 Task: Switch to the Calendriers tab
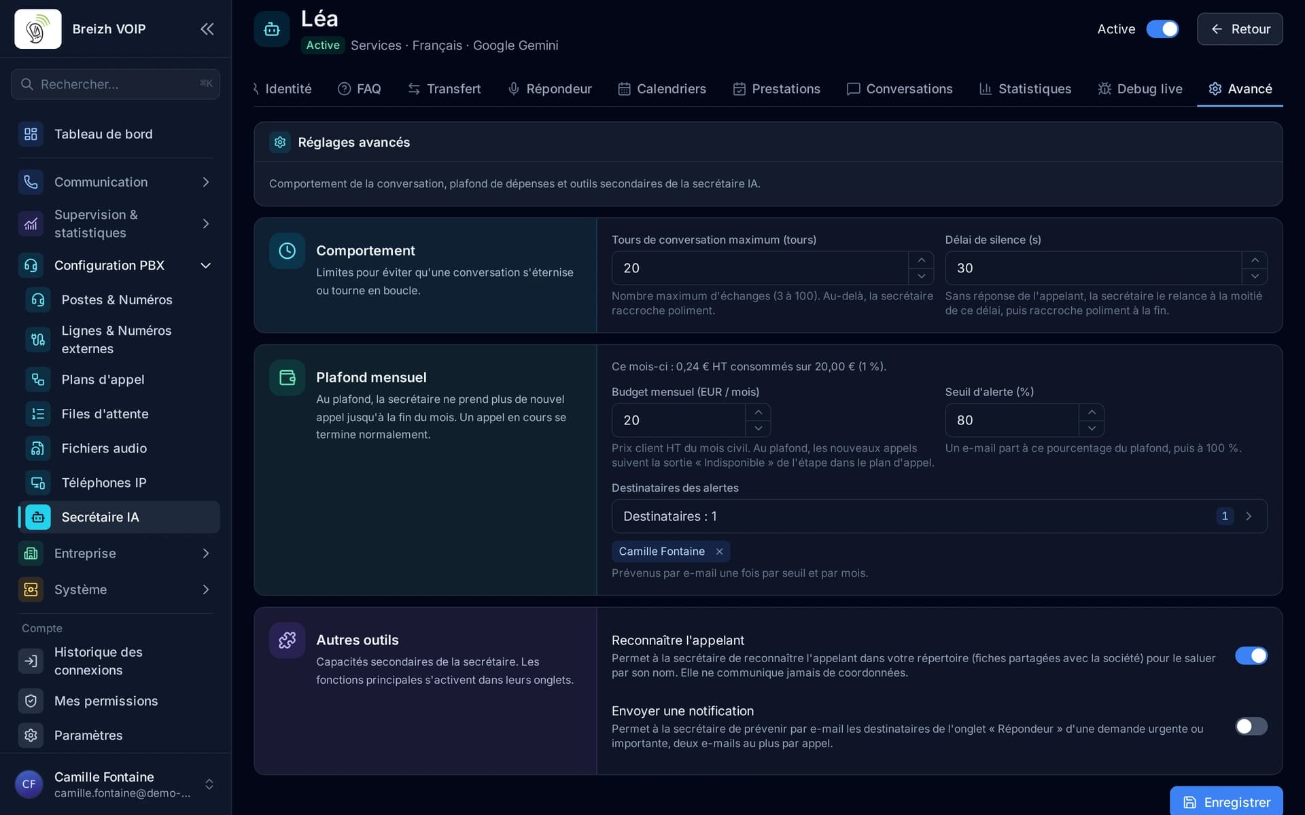point(662,89)
